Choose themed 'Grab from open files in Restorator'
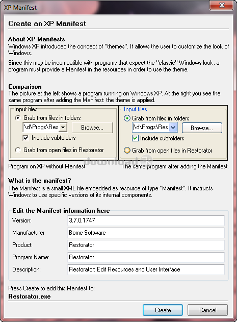 [127, 151]
